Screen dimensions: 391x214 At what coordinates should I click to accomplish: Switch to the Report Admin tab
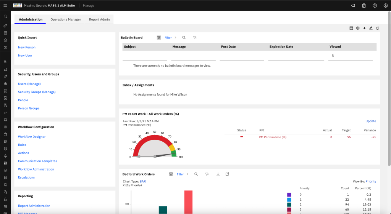tap(99, 19)
